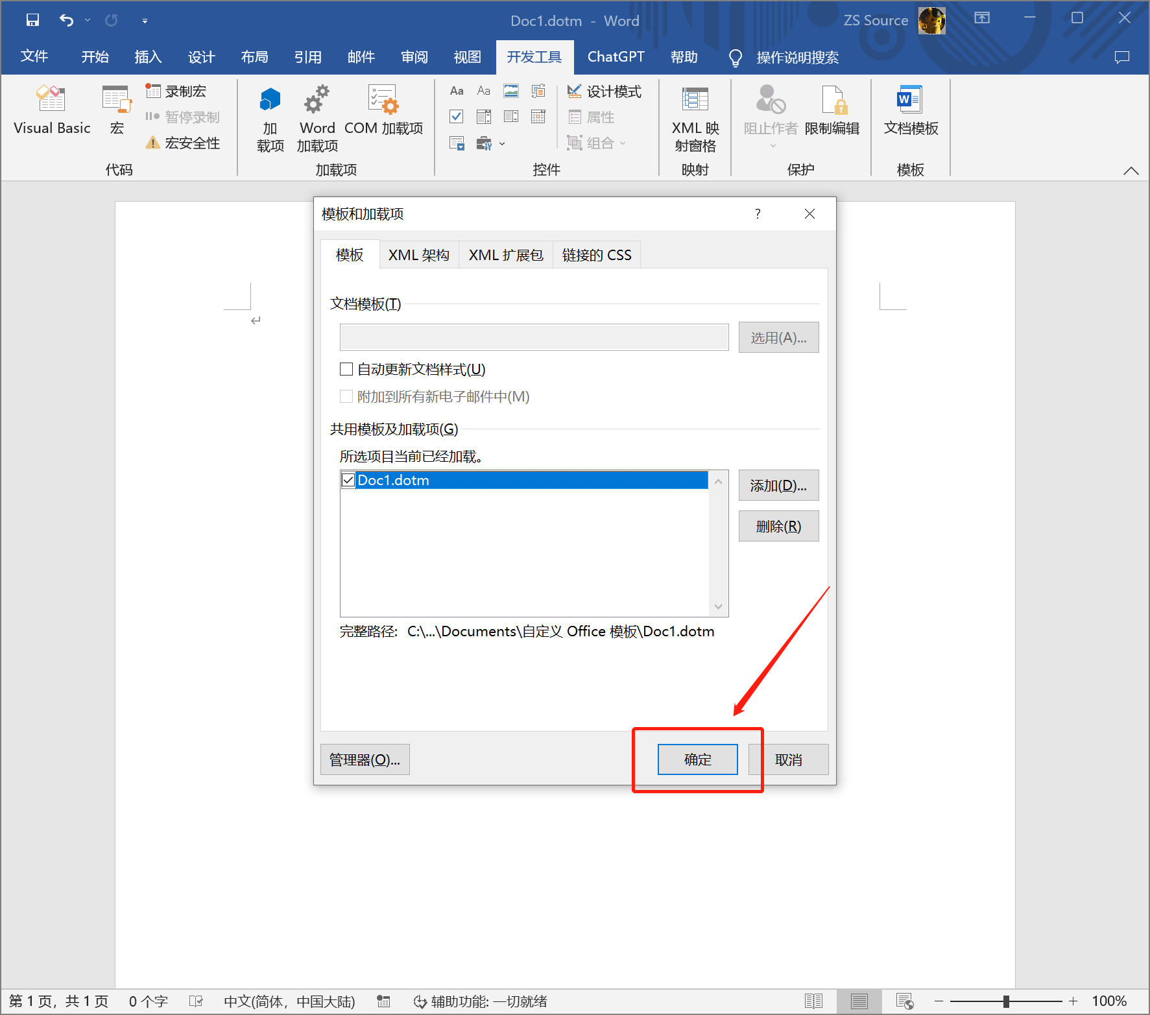Collapse the ribbon with the chevron
Viewport: 1150px width, 1015px height.
(x=1131, y=171)
